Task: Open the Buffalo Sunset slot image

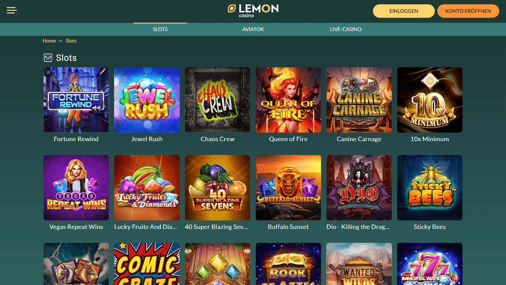Action: point(288,188)
